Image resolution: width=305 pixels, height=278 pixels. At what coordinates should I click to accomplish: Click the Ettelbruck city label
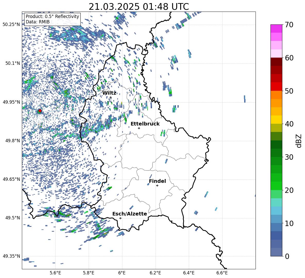(x=145, y=124)
